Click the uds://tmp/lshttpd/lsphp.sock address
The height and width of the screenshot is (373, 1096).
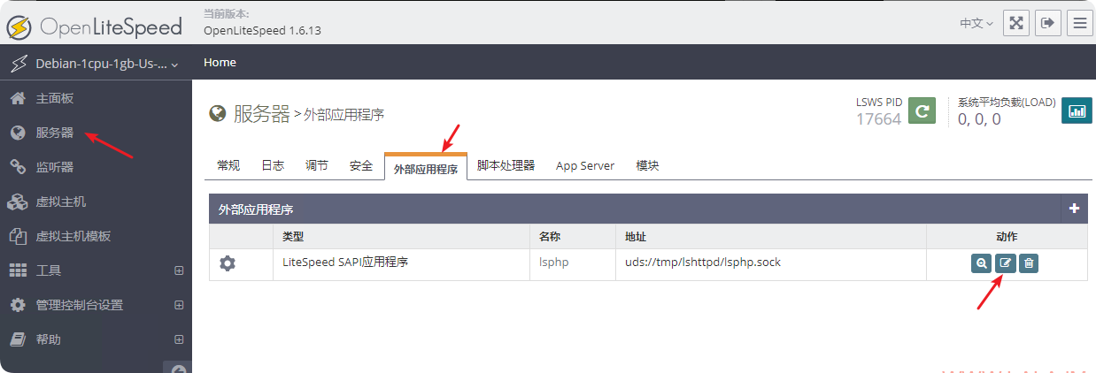click(x=703, y=263)
